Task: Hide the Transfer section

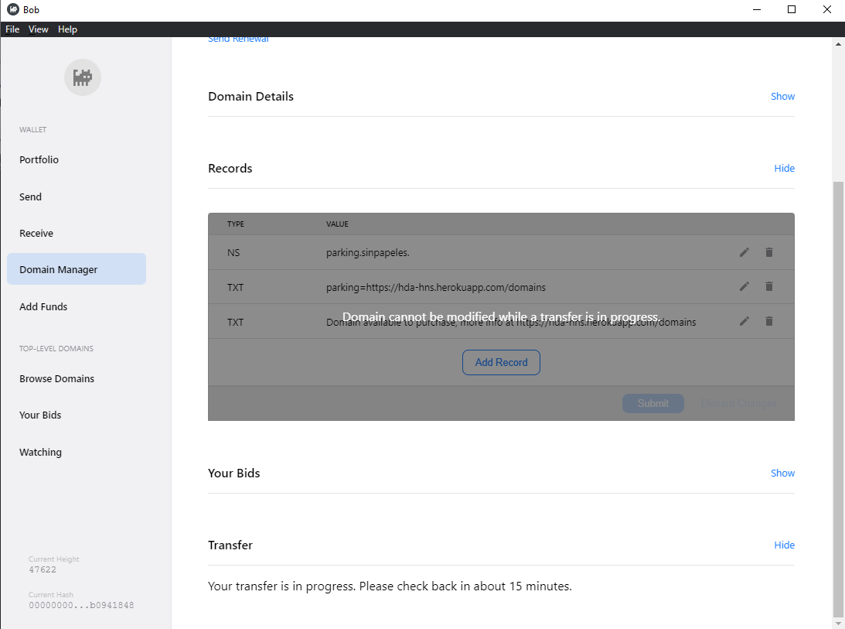Action: click(784, 545)
